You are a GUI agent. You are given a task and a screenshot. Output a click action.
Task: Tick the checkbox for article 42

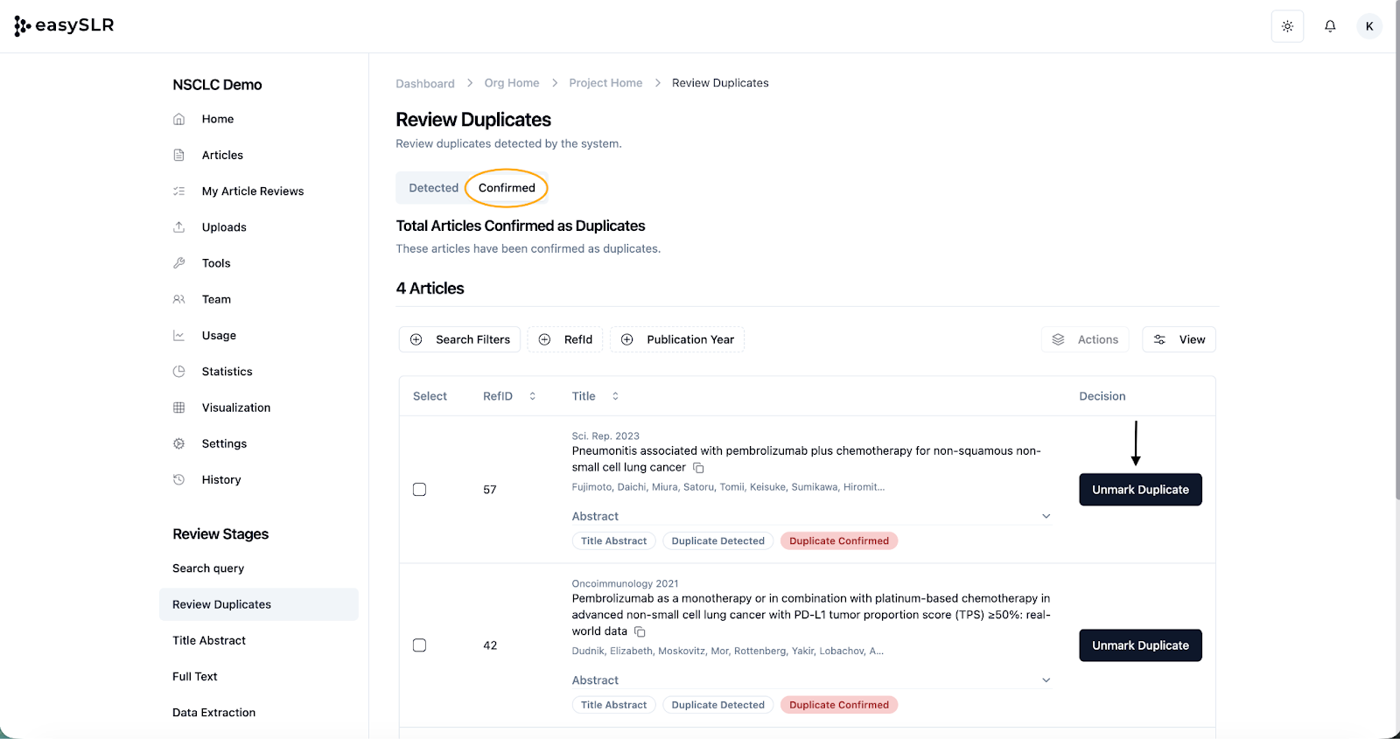pos(420,645)
